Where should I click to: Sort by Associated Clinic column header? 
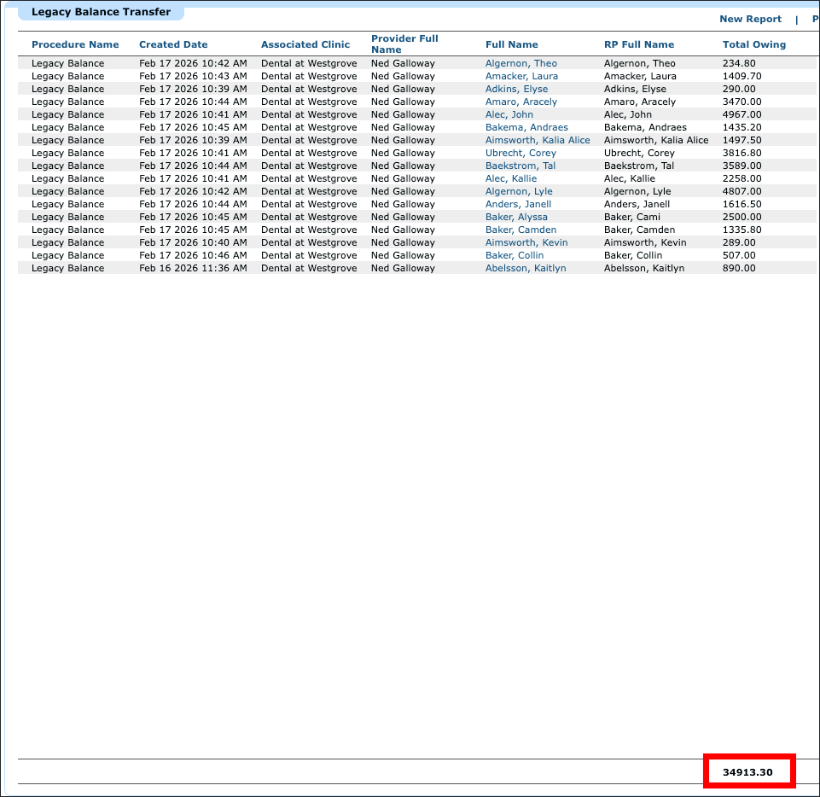pyautogui.click(x=305, y=44)
